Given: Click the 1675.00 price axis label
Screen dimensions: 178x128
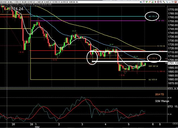Looking at the screenshot, I should coord(173,83).
